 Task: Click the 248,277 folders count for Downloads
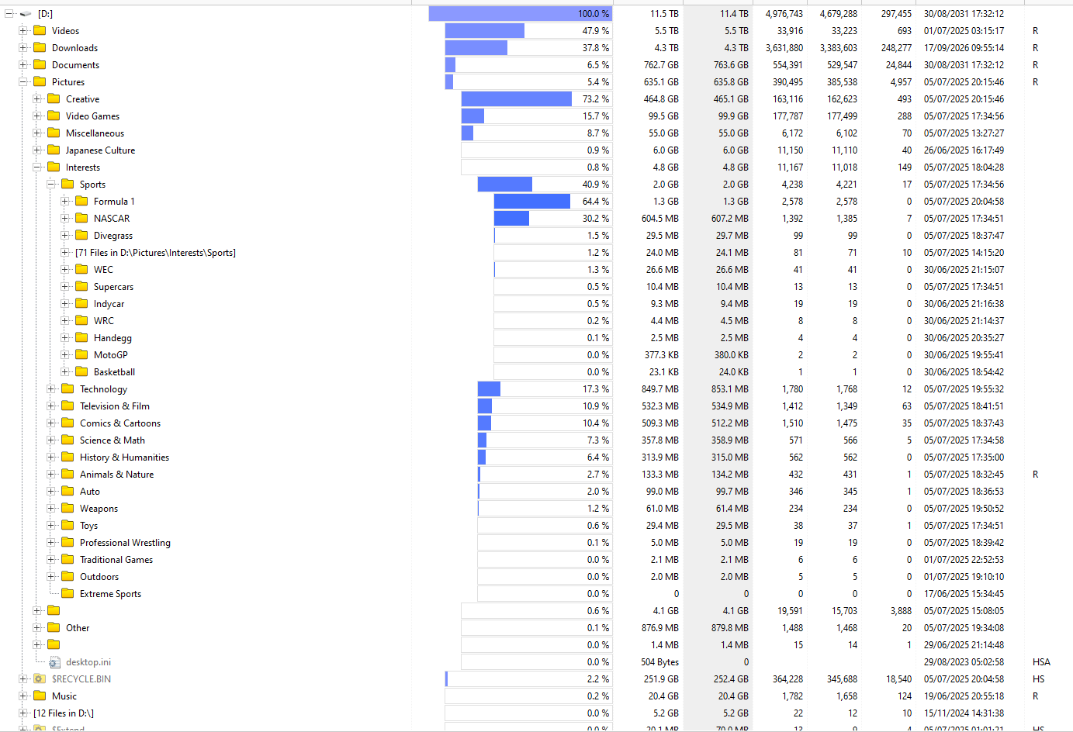(897, 48)
